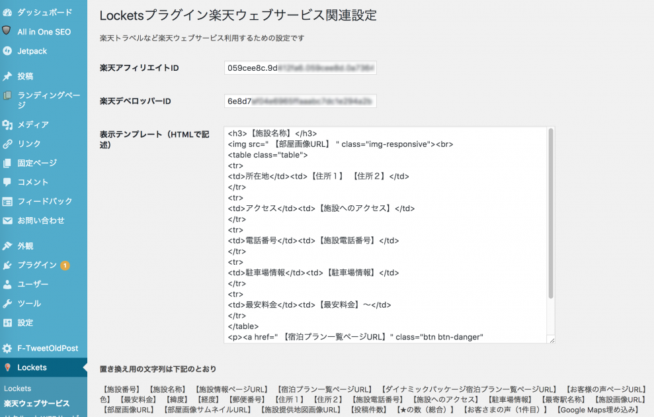Click the landing page icon beside ランディングページ
Viewport: 654px width, 417px height.
coord(7,95)
